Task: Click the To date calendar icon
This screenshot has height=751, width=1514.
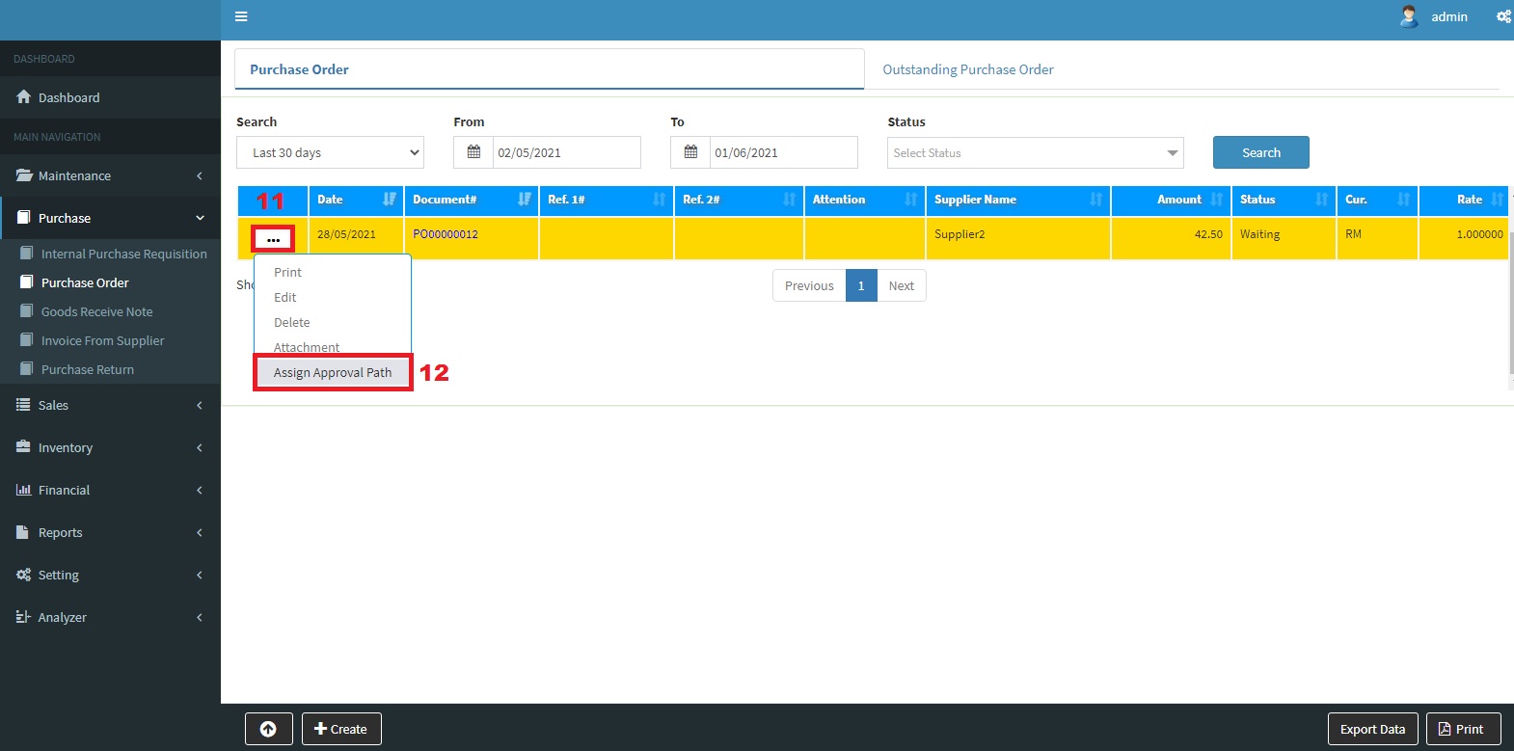Action: pyautogui.click(x=690, y=152)
